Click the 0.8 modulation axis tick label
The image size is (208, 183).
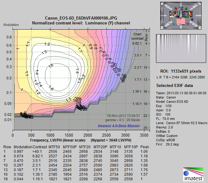9,37
